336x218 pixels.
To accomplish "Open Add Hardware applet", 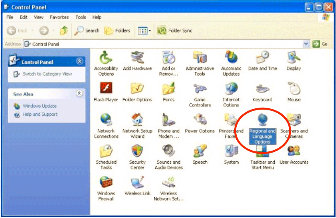I will click(137, 58).
